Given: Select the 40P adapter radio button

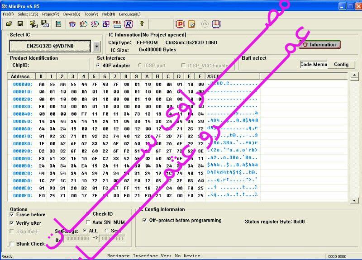Looking at the screenshot, I should [98, 66].
